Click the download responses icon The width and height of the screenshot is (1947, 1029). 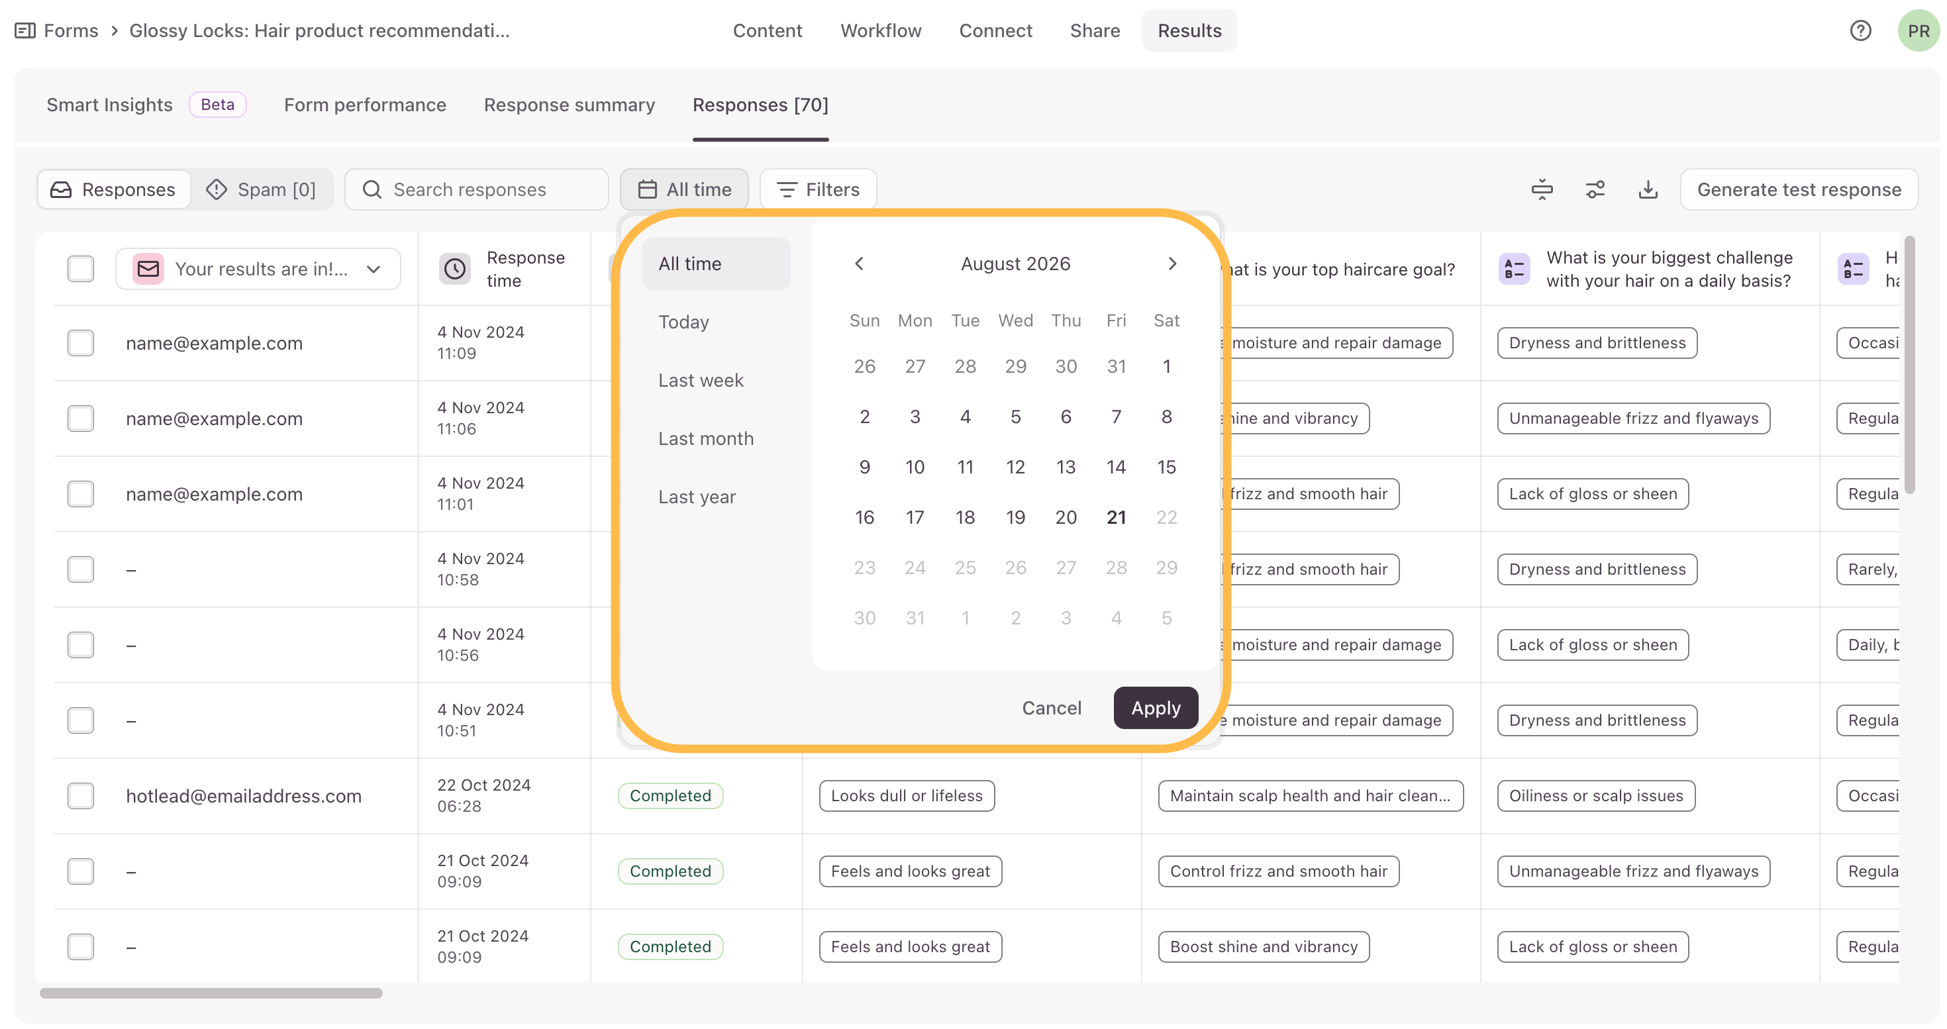tap(1648, 189)
